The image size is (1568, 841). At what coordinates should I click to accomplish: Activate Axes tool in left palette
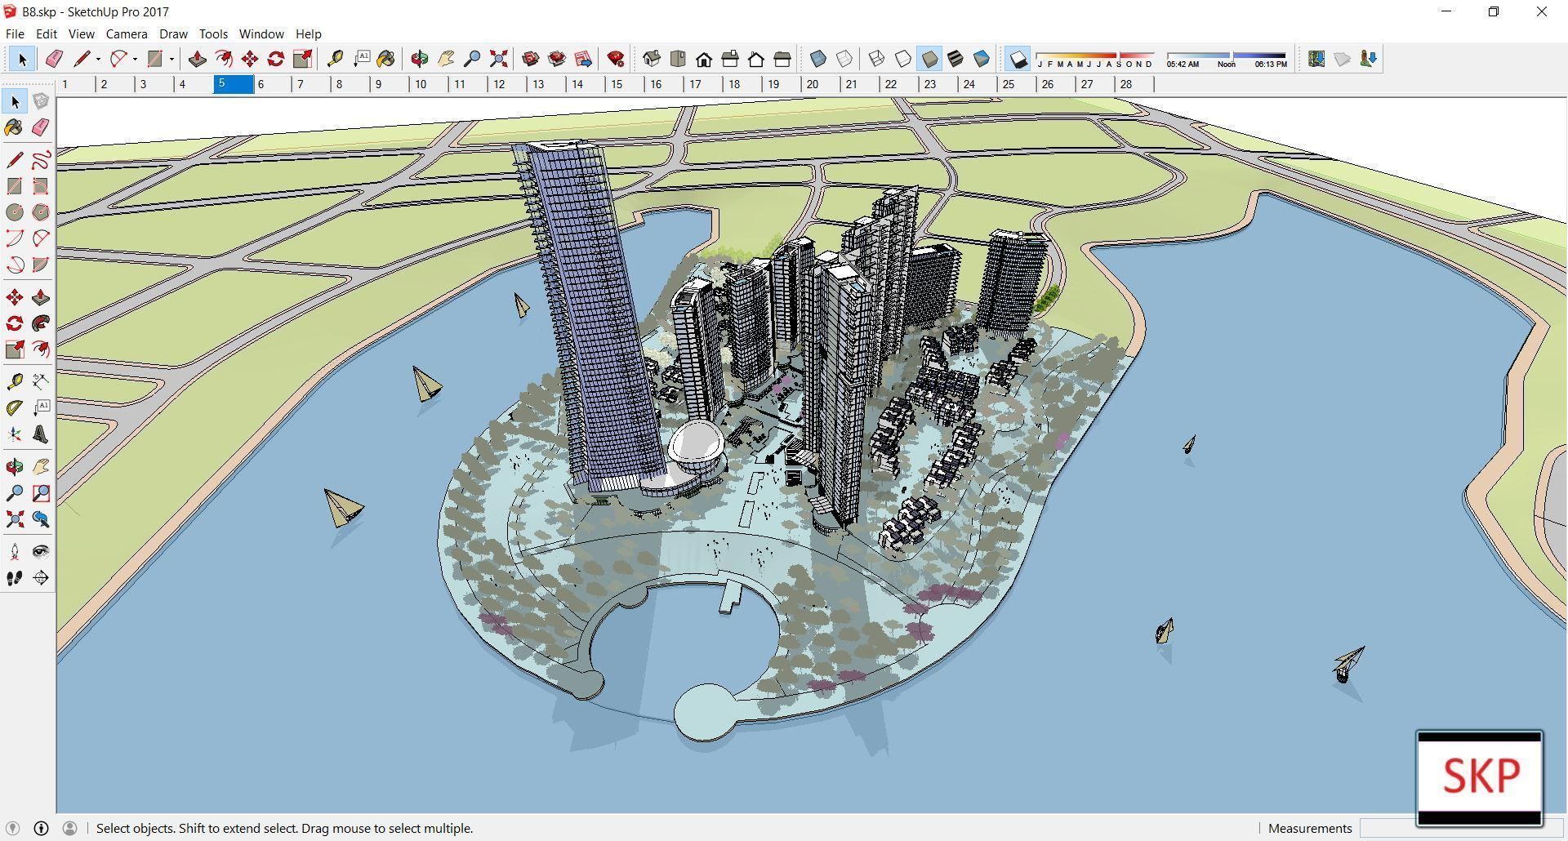(x=15, y=434)
